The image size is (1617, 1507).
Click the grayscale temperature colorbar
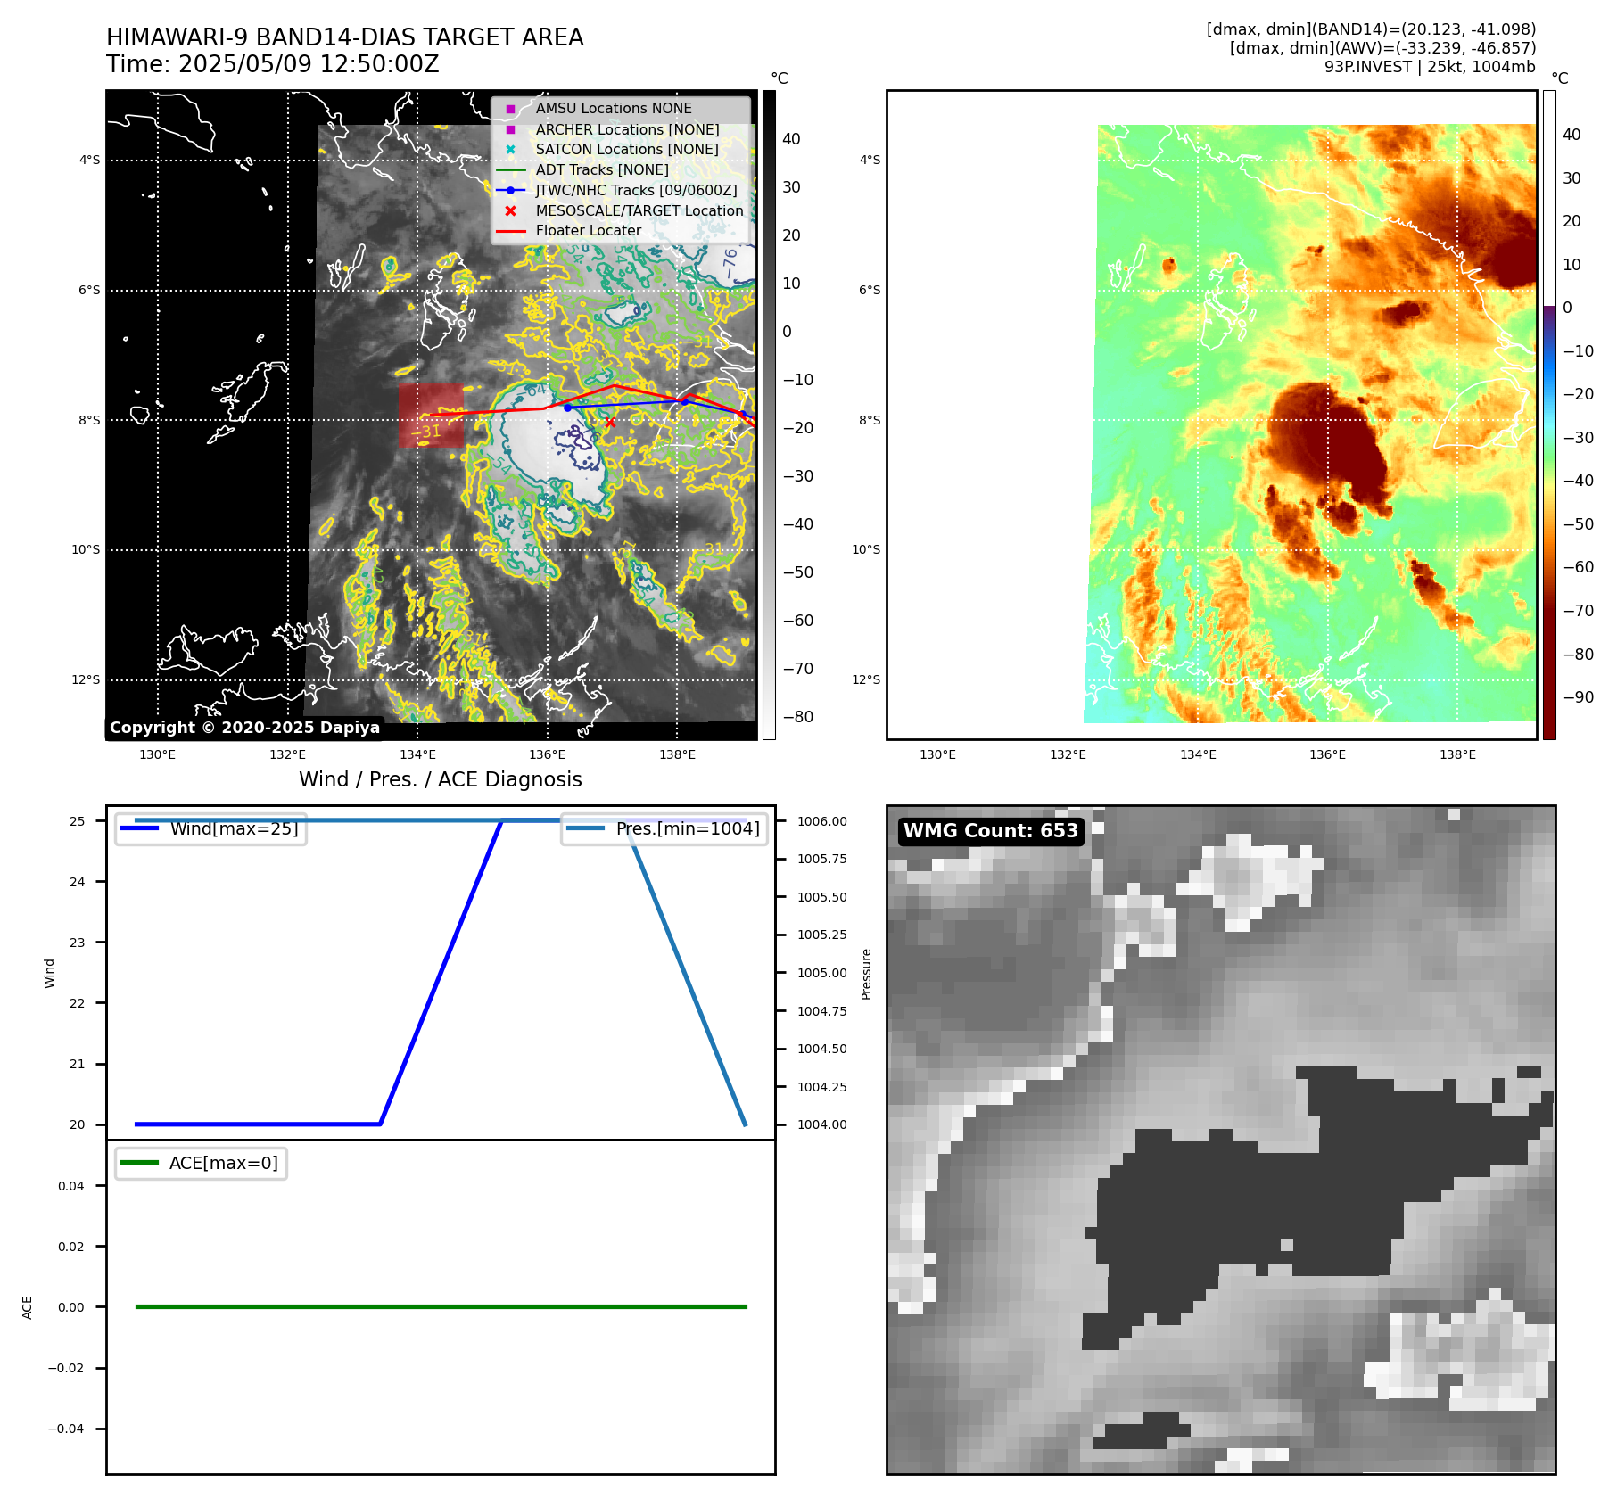coord(769,415)
